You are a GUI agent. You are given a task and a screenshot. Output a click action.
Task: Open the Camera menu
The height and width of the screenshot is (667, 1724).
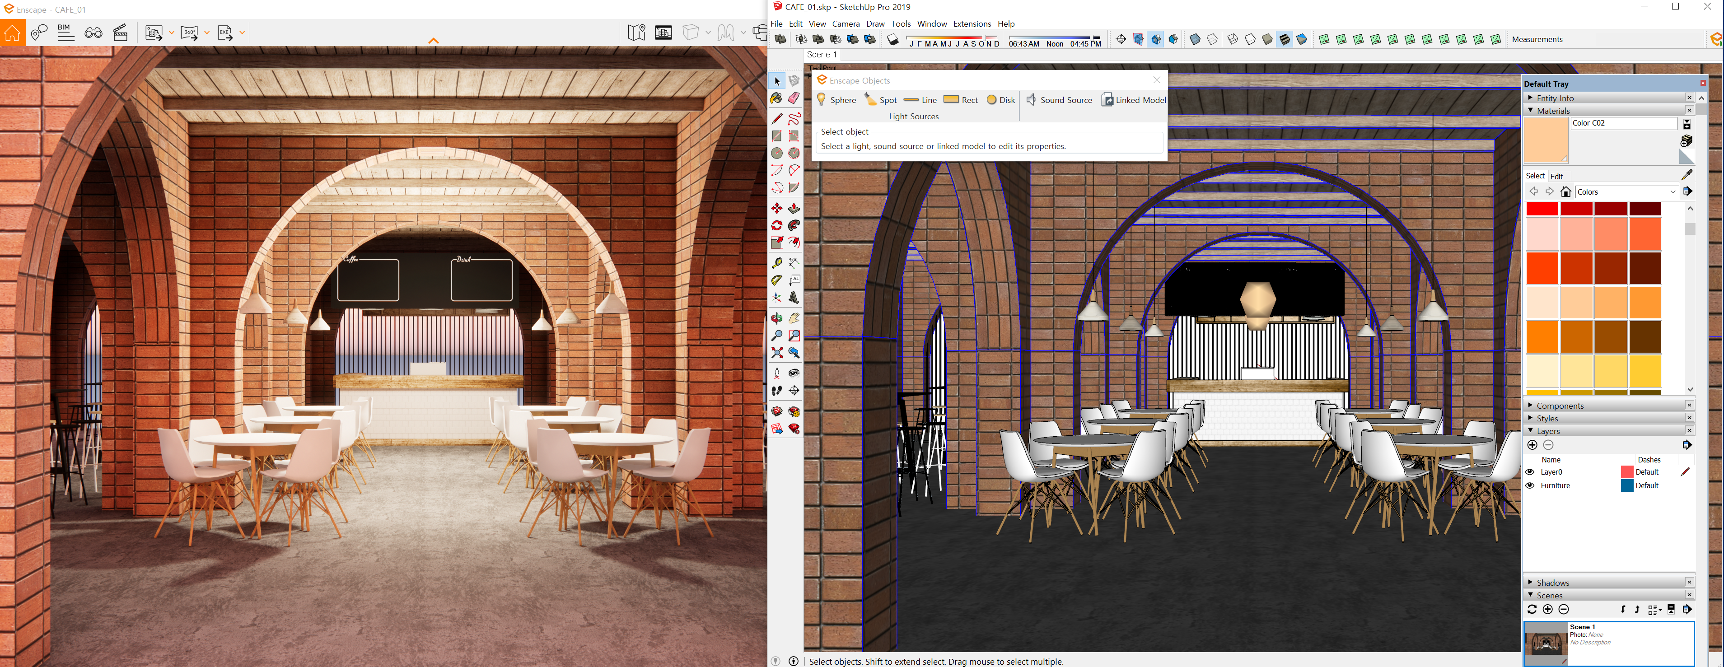pos(845,23)
